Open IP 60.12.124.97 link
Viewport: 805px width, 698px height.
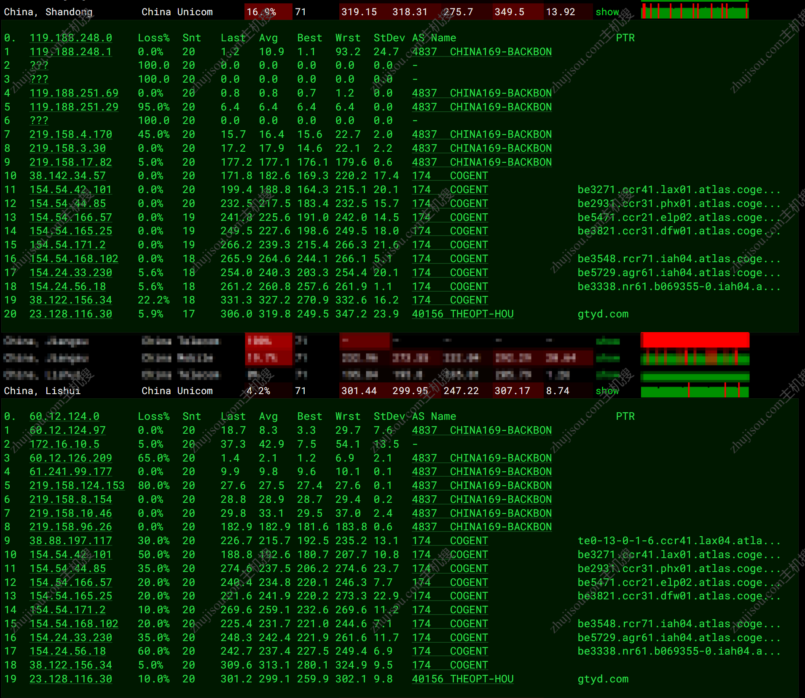(67, 430)
